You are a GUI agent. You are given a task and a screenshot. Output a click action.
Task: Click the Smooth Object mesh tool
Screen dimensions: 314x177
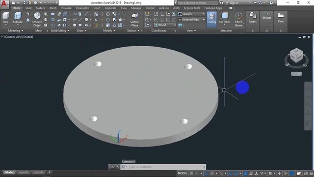tap(37, 20)
